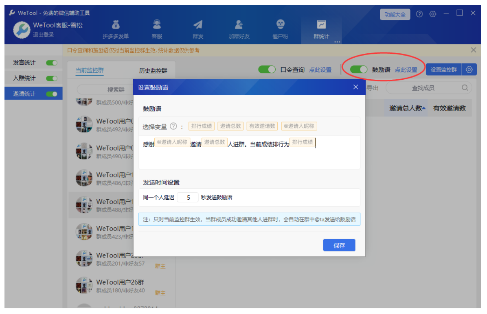Open settings gear in title bar
The height and width of the screenshot is (314, 487).
coord(433,14)
